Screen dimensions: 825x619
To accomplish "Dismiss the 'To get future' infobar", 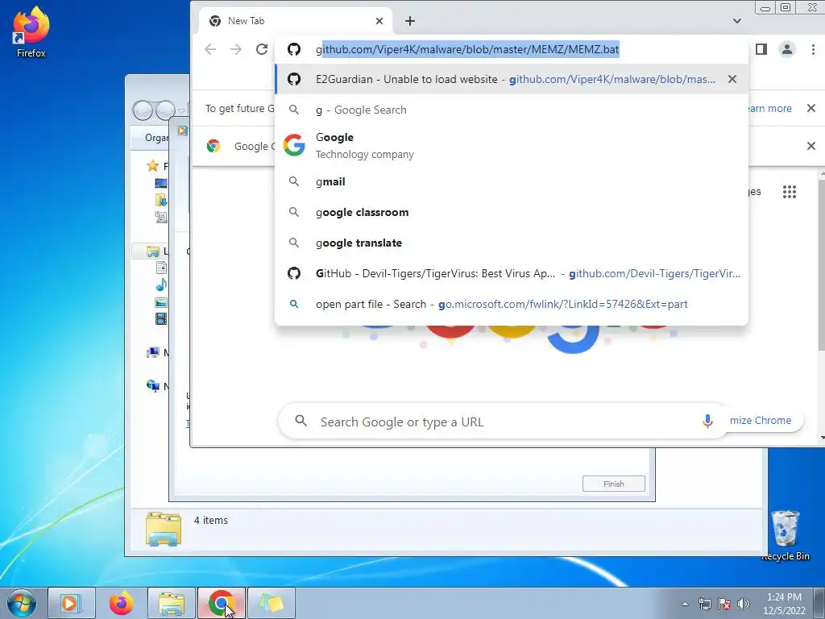I will coord(810,109).
